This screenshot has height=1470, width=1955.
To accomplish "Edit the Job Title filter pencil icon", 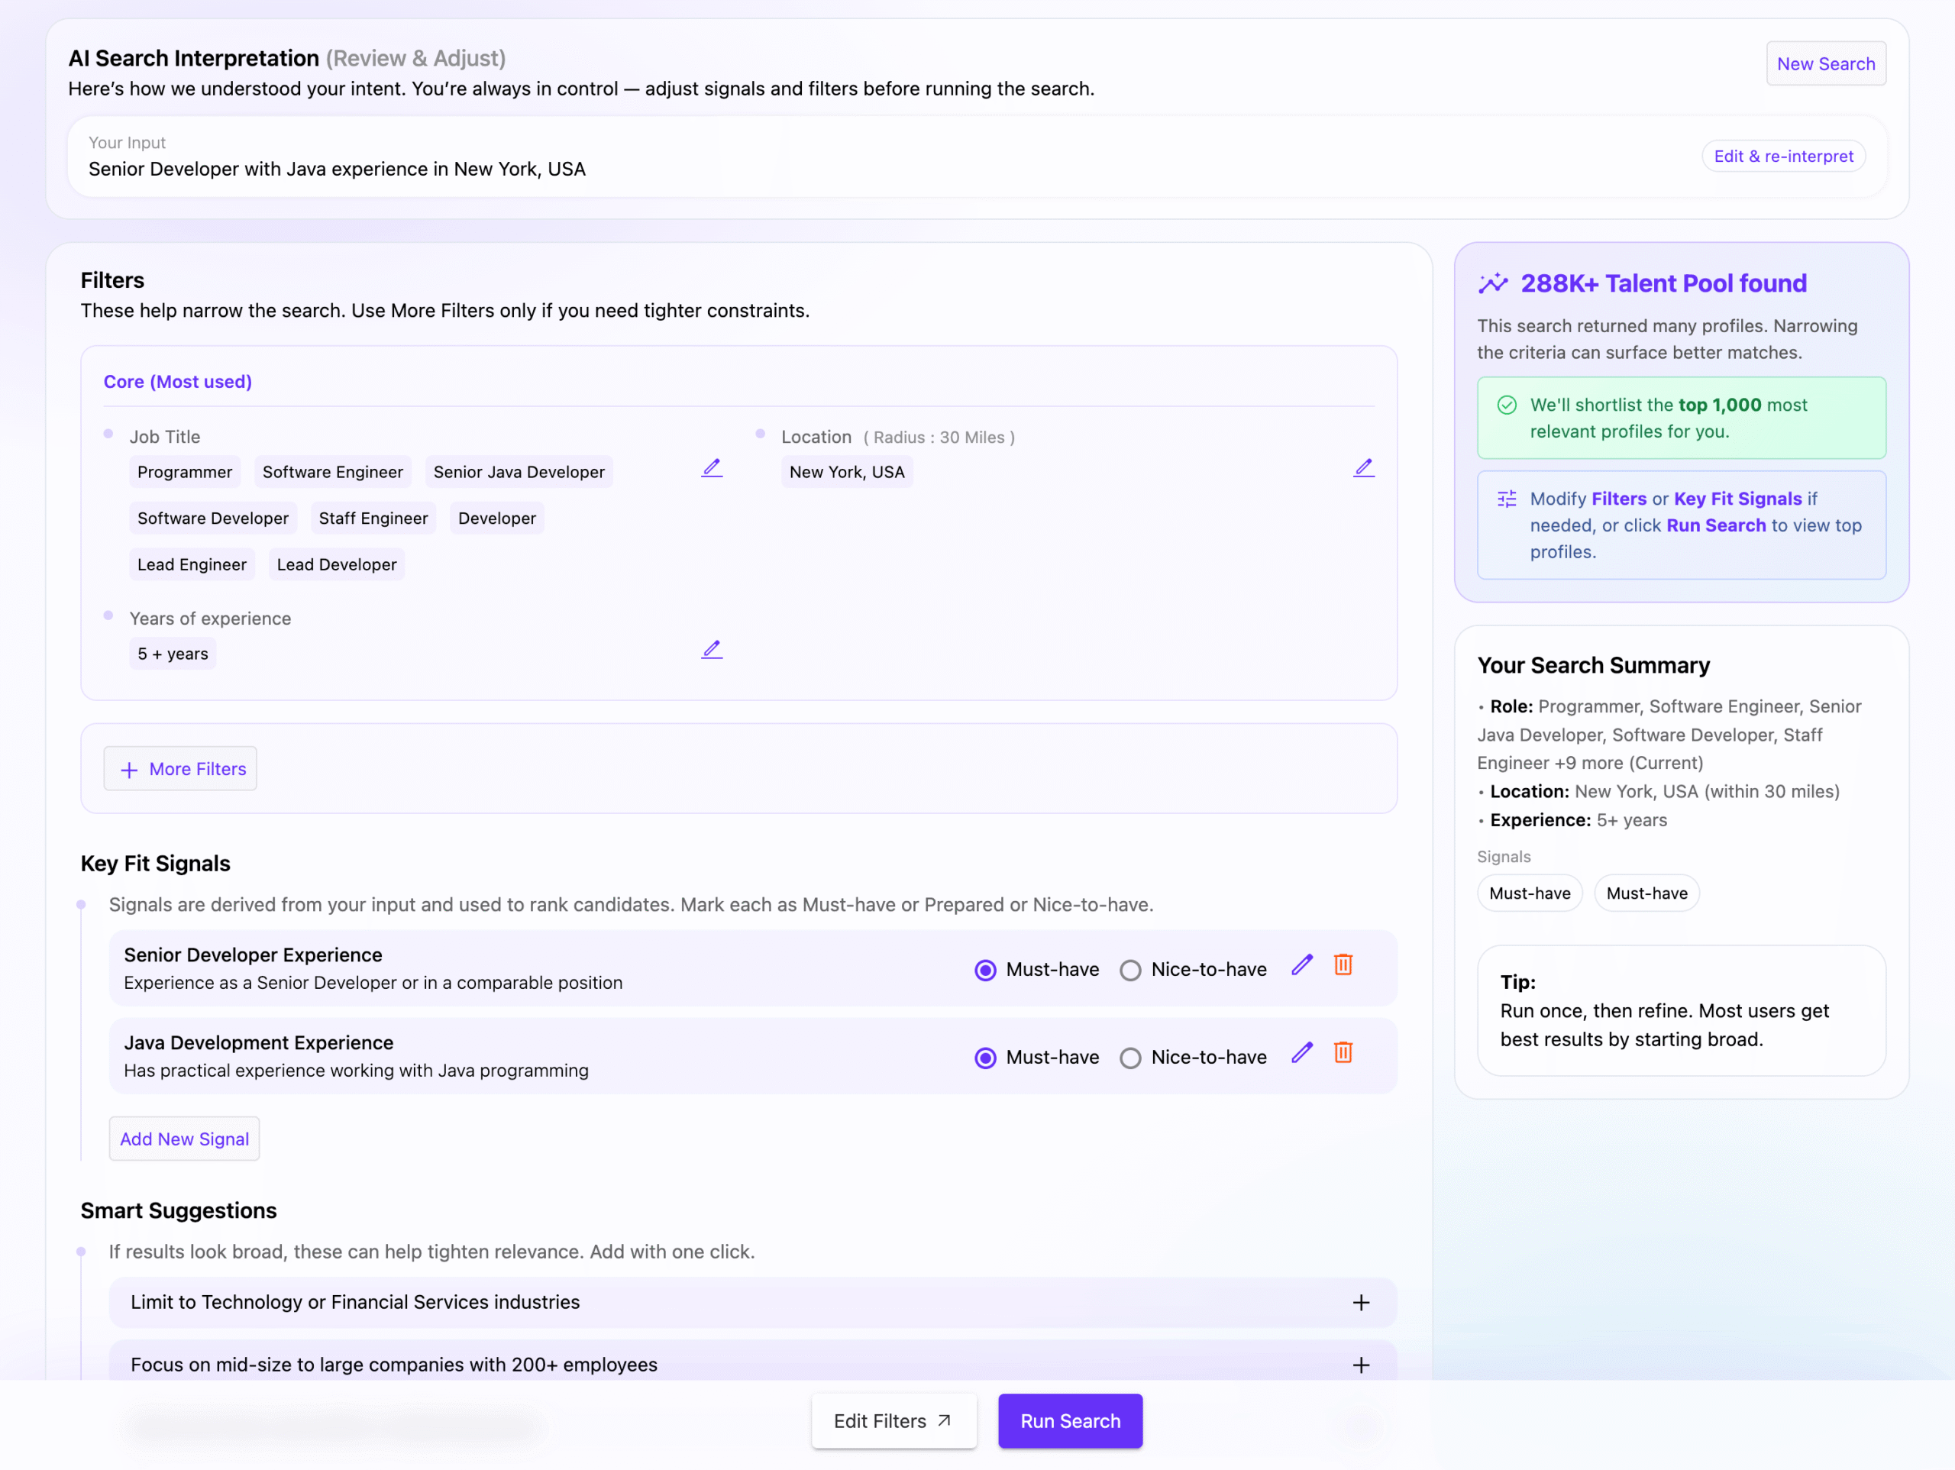I will pos(712,468).
